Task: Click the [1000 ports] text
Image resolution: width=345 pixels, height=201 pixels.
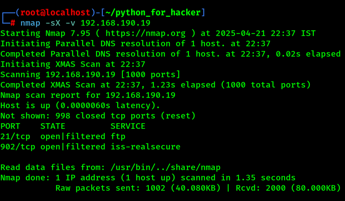Action: click(151, 75)
